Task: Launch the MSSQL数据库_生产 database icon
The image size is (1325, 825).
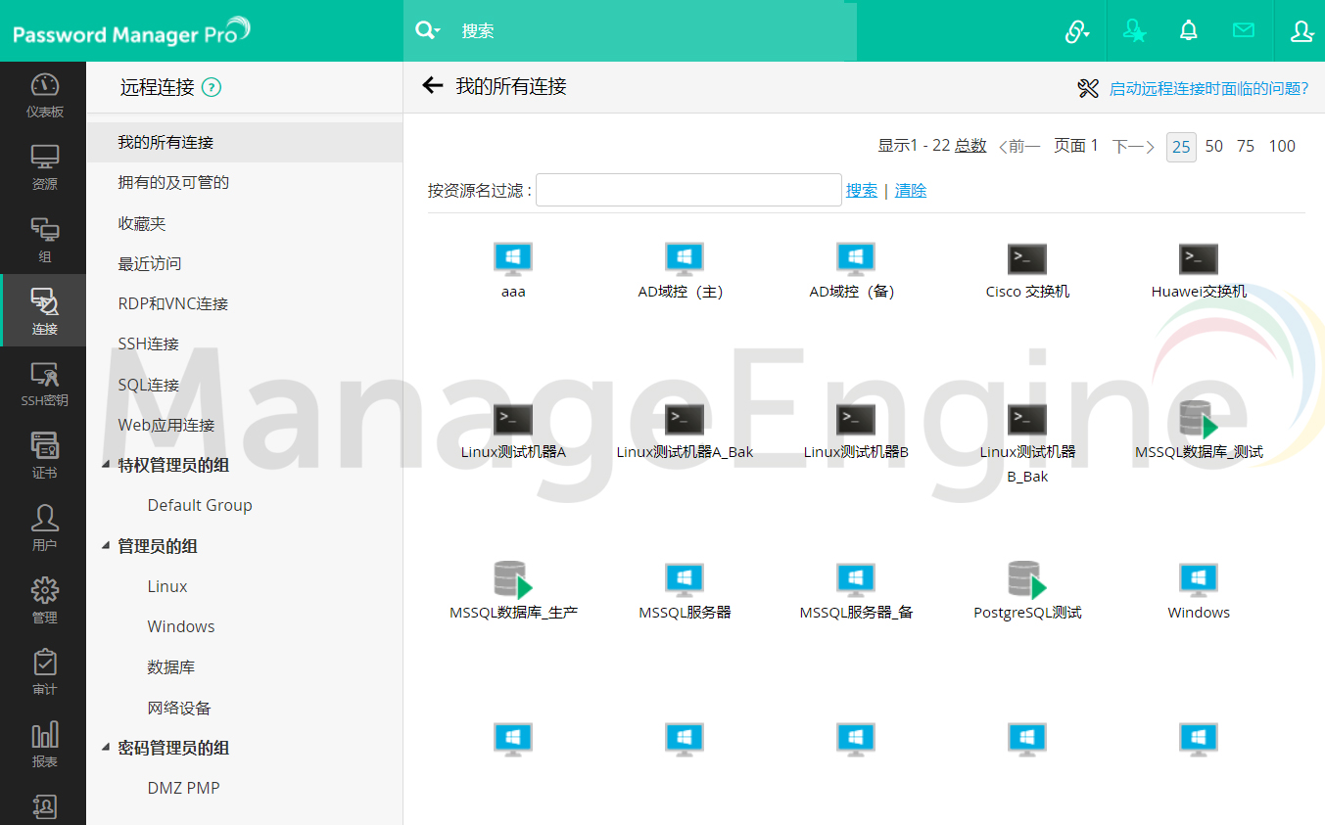Action: (x=513, y=580)
